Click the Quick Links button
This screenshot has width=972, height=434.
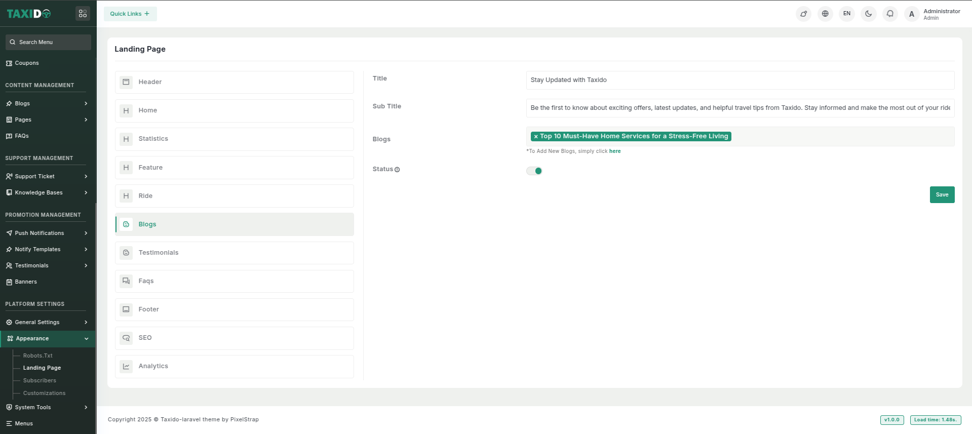coord(130,14)
